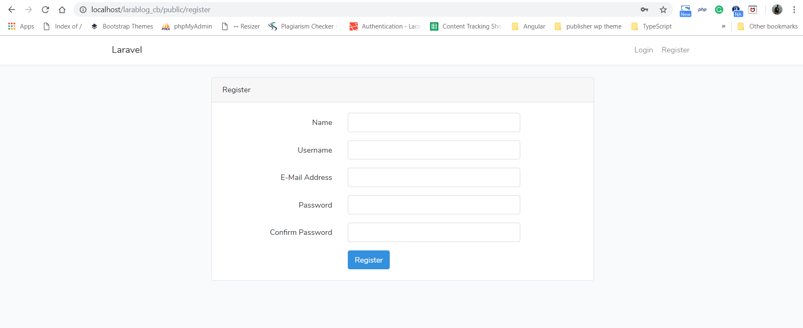Focus the Username input field
This screenshot has height=328, width=803.
434,150
